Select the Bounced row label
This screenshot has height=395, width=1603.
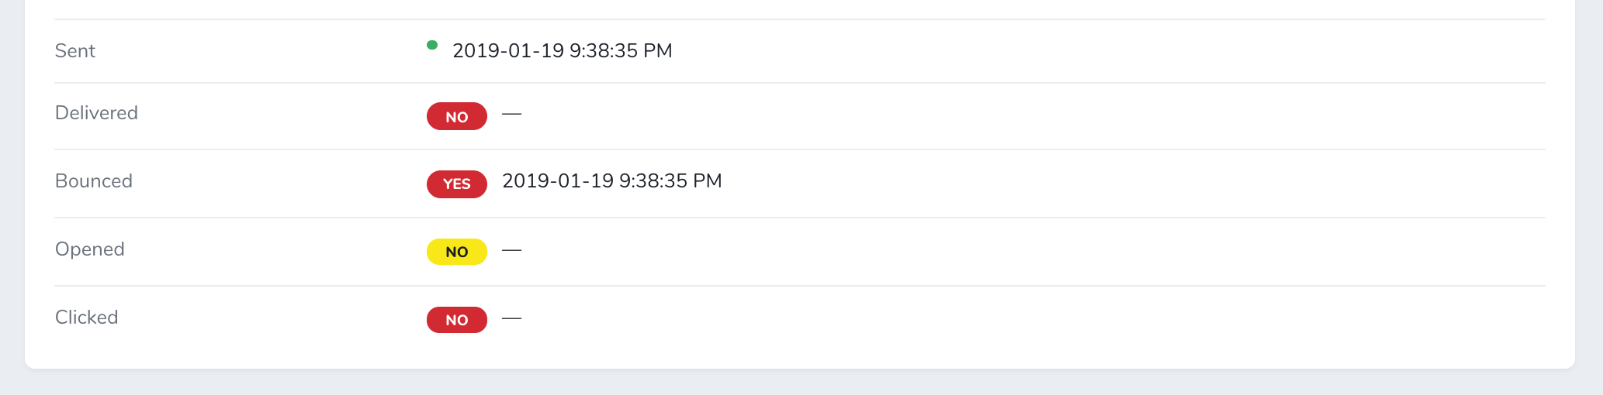(94, 181)
